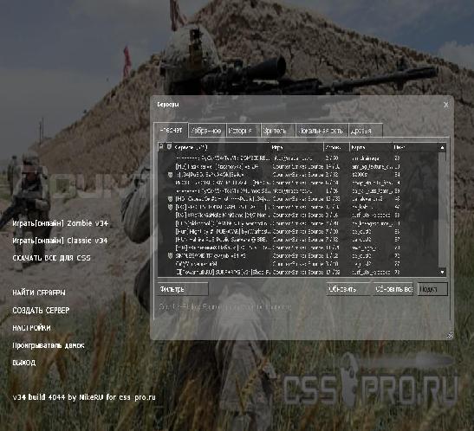Click ВЫХОД to quit the game

point(24,363)
